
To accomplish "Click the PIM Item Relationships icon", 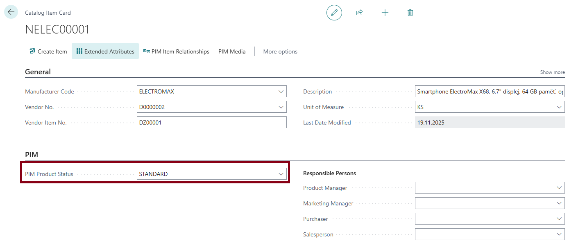I will pyautogui.click(x=146, y=51).
